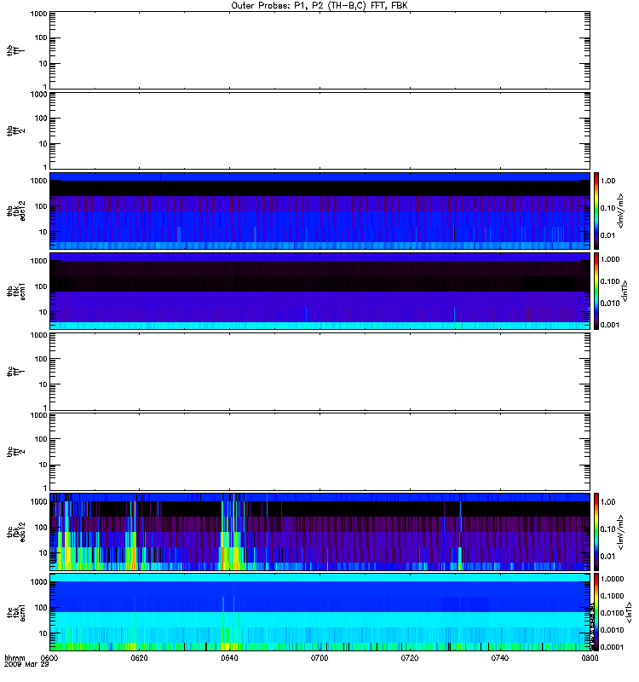Click the 0.0001 value on thc scm1 color bar
The width and height of the screenshot is (639, 682).
coord(612,647)
